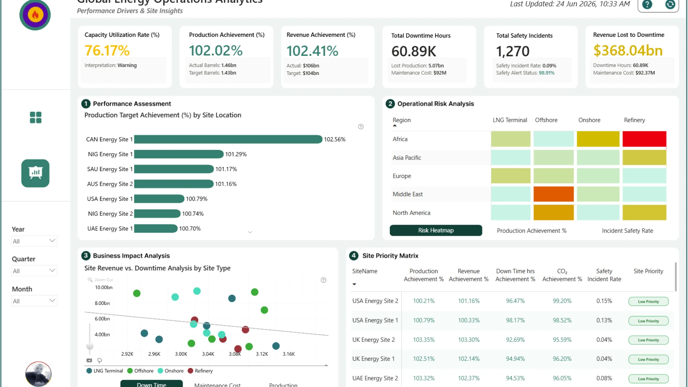The height and width of the screenshot is (387, 688).
Task: Click the refresh icon in header
Action: [670, 4]
